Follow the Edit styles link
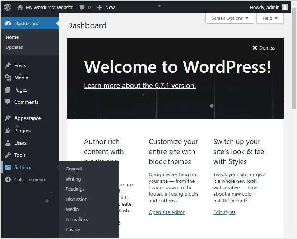 coord(224,212)
